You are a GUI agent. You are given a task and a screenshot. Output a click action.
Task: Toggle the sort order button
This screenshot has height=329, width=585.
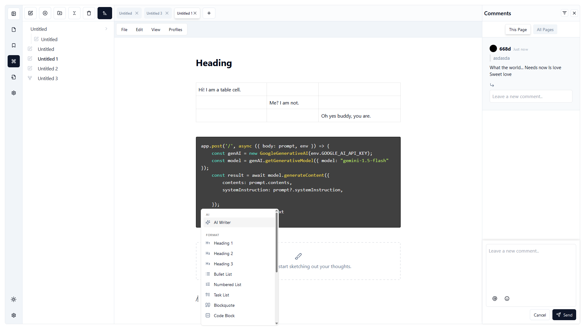(x=105, y=13)
